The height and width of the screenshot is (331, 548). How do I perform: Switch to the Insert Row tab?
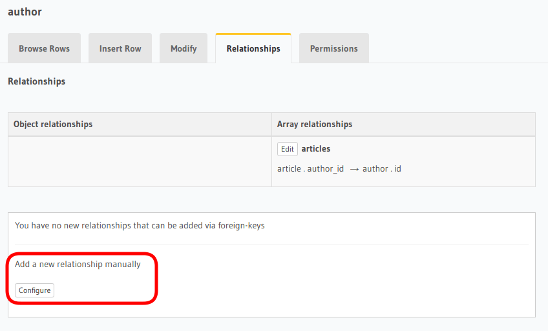[x=120, y=48]
